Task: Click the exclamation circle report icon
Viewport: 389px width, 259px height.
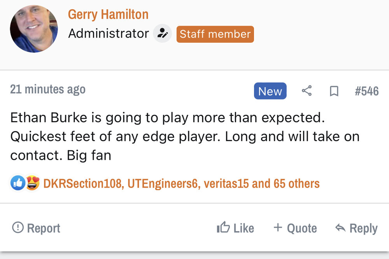Action: click(x=18, y=228)
